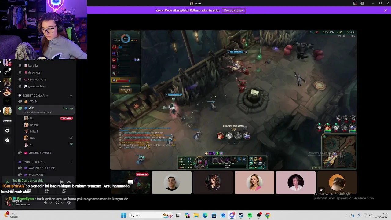The height and width of the screenshot is (220, 391).
Task: Open the genel-sohbet text channel
Action: (x=46, y=86)
